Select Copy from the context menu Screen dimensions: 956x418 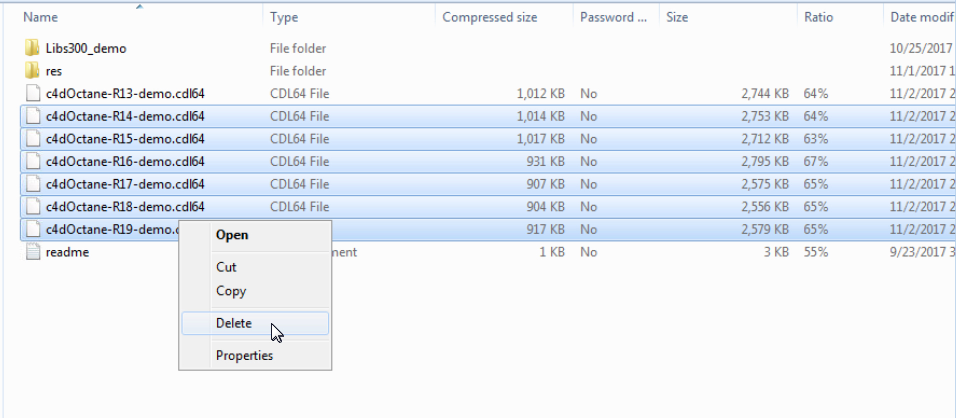(231, 291)
